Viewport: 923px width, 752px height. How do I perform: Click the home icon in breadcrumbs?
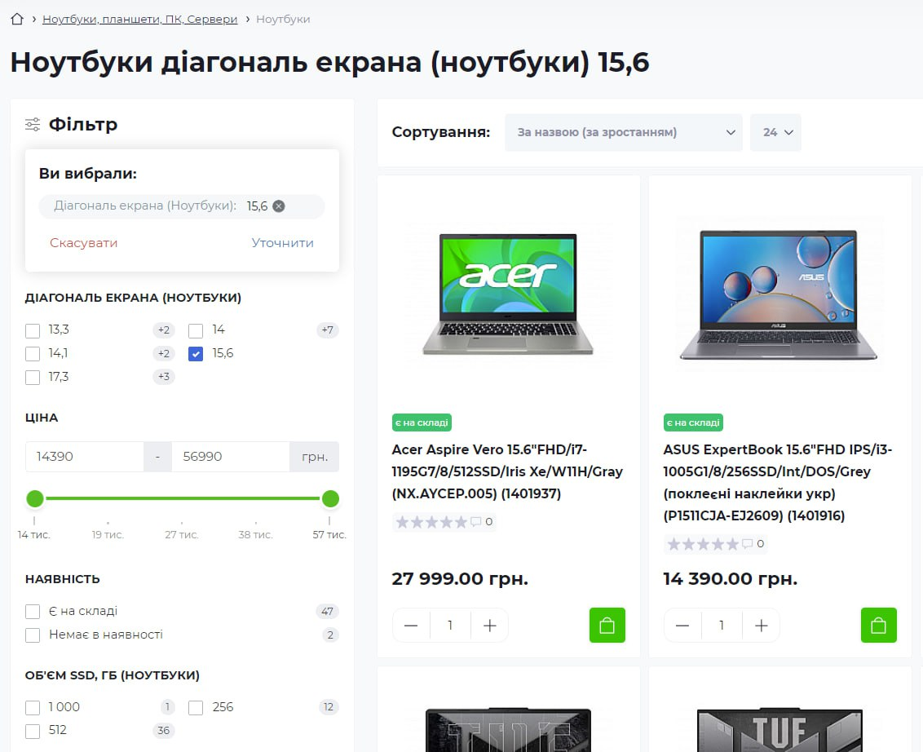(x=17, y=19)
